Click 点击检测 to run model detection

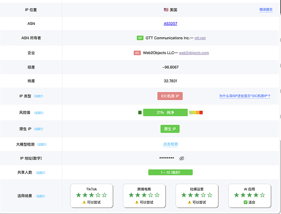point(170,144)
